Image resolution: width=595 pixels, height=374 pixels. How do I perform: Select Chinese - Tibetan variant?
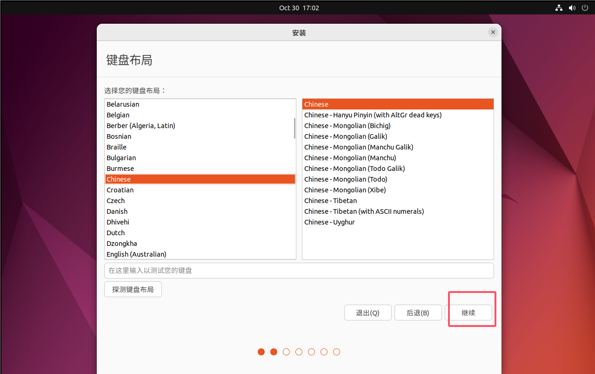click(398, 201)
